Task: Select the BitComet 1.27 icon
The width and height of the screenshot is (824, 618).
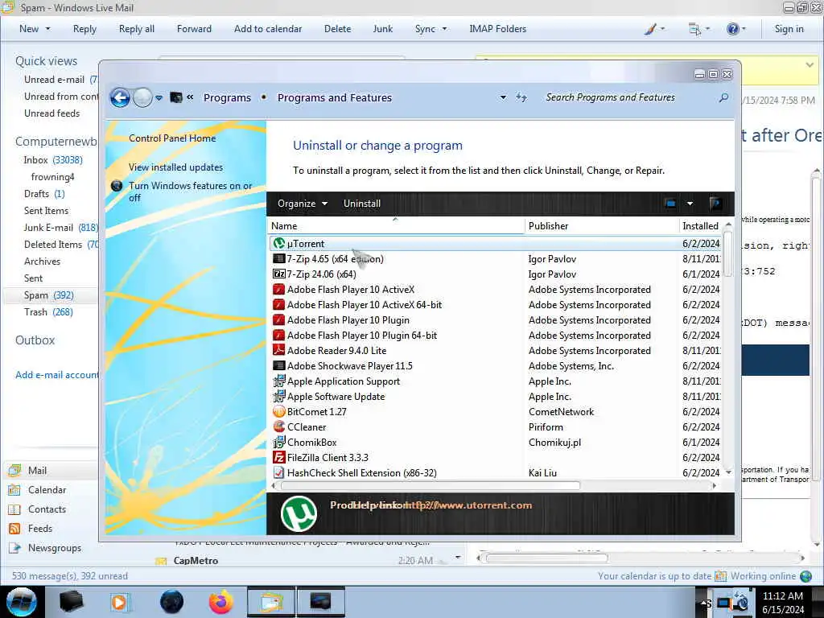Action: [279, 411]
